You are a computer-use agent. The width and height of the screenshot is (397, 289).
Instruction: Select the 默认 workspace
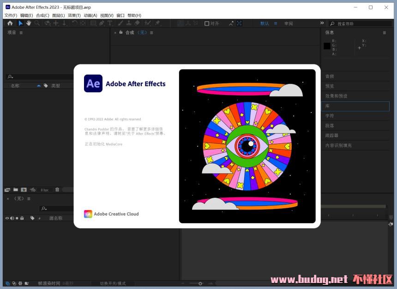pyautogui.click(x=265, y=24)
